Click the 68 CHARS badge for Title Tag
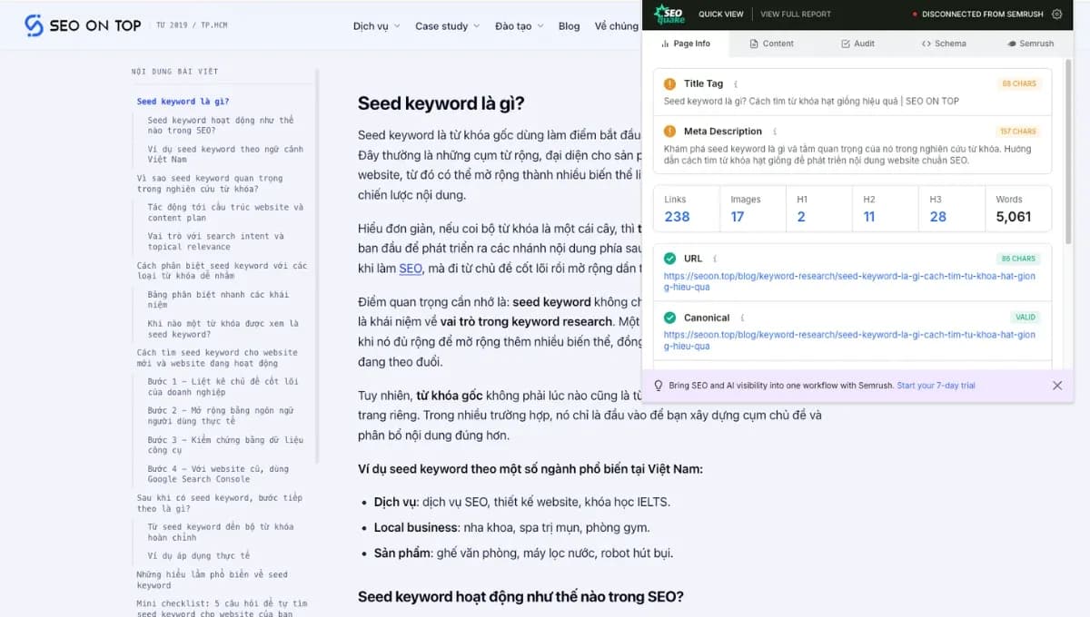This screenshot has width=1090, height=617. pos(1019,83)
